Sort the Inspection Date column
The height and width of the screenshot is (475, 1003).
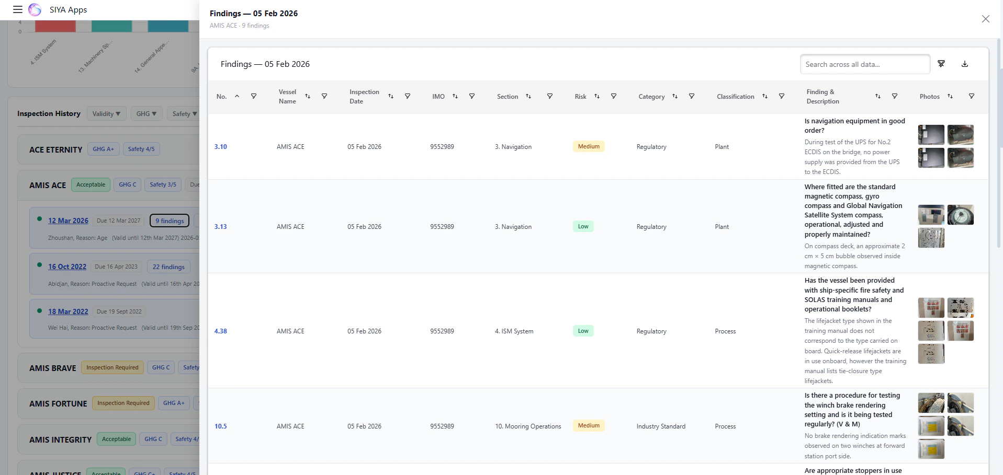(391, 96)
